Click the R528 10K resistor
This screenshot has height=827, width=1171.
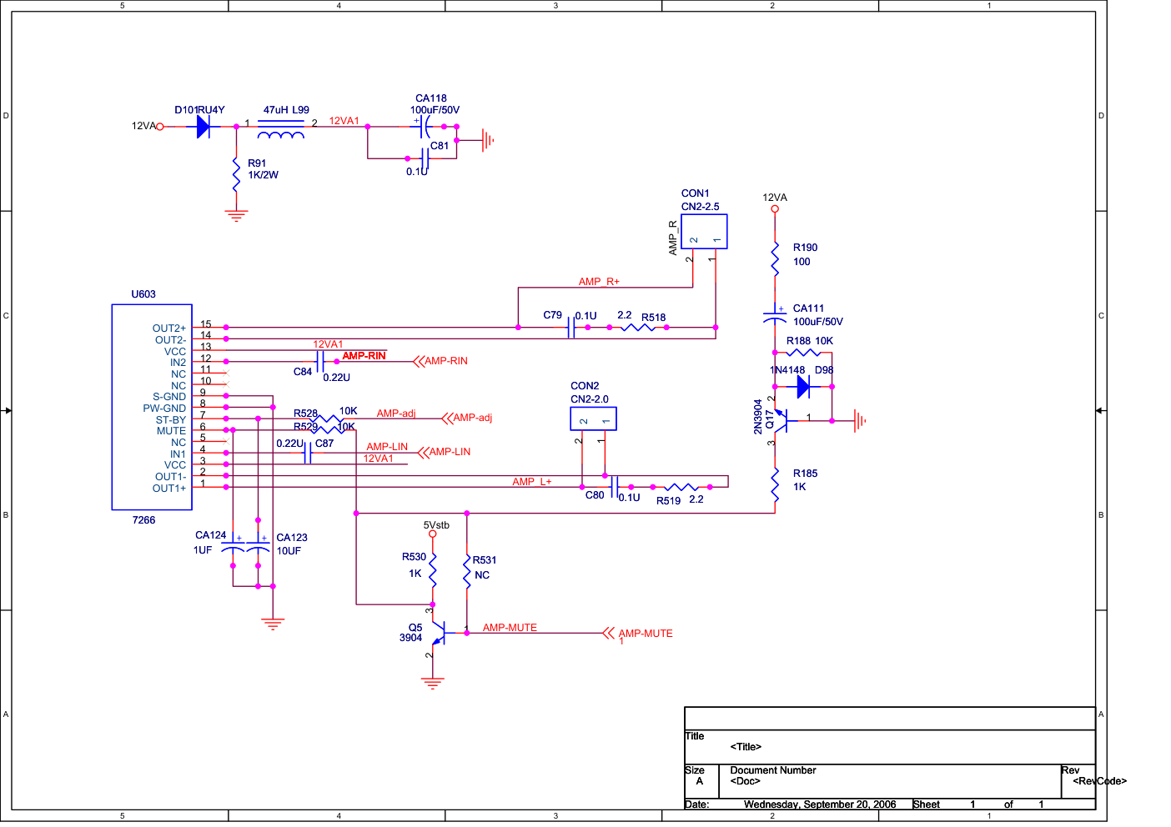[326, 419]
